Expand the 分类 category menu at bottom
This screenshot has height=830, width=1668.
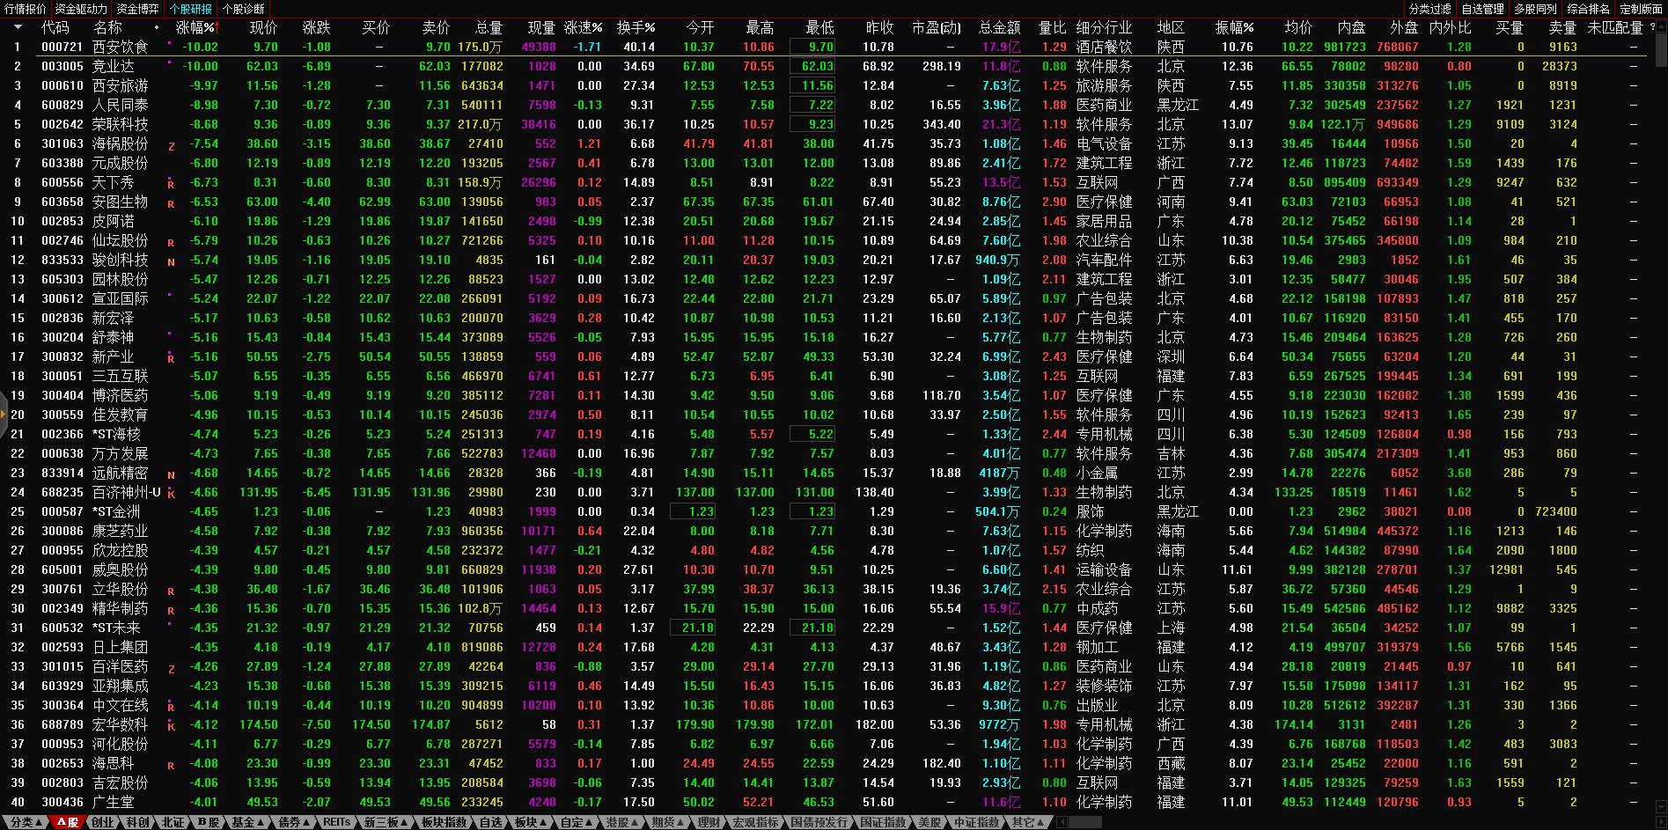(x=26, y=822)
